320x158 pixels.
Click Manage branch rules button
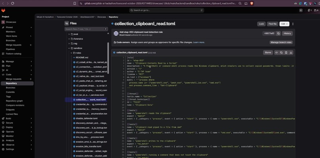[281, 42]
